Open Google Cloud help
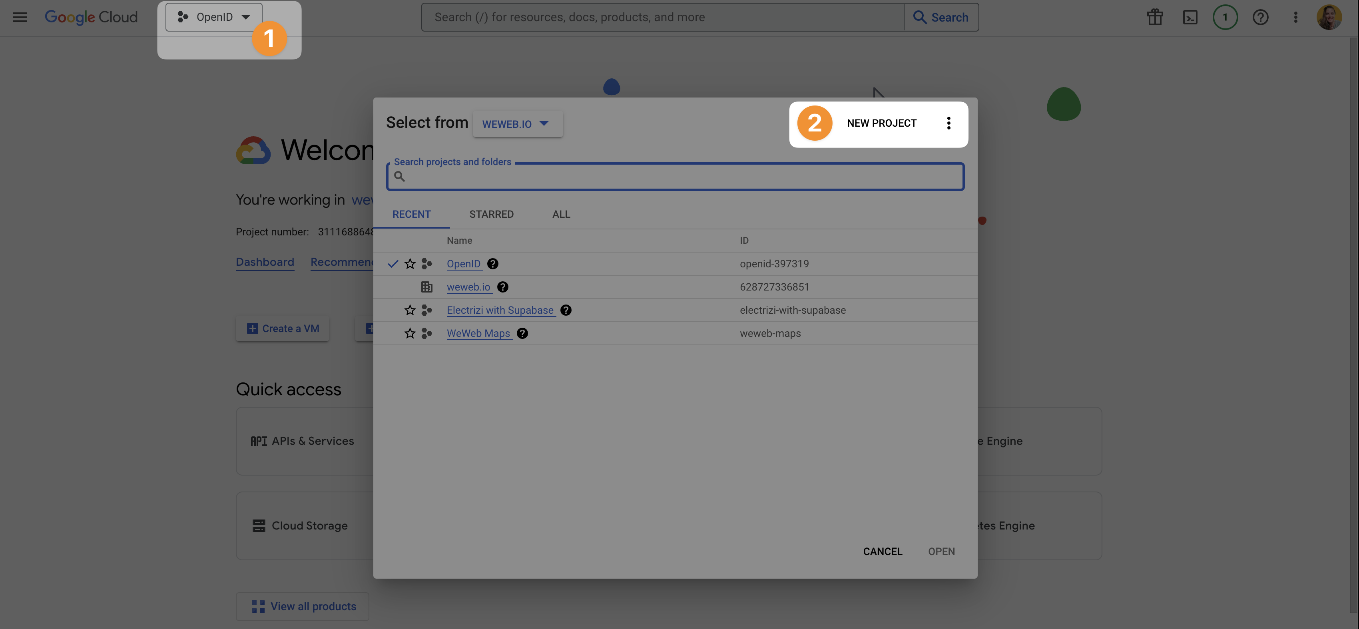This screenshot has height=629, width=1359. pos(1261,17)
